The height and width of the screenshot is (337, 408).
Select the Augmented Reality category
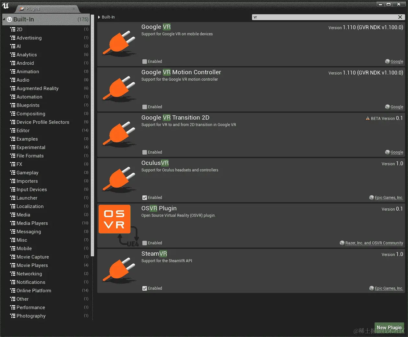click(46, 88)
